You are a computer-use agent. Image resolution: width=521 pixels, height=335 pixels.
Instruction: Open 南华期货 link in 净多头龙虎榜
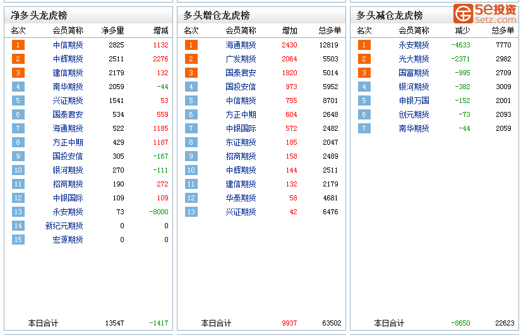pos(68,87)
